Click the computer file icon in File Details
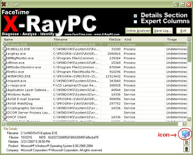The image size is (193, 155). point(186,134)
